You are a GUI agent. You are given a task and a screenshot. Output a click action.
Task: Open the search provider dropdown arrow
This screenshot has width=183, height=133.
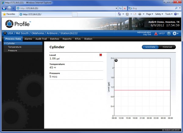[x=180, y=8]
